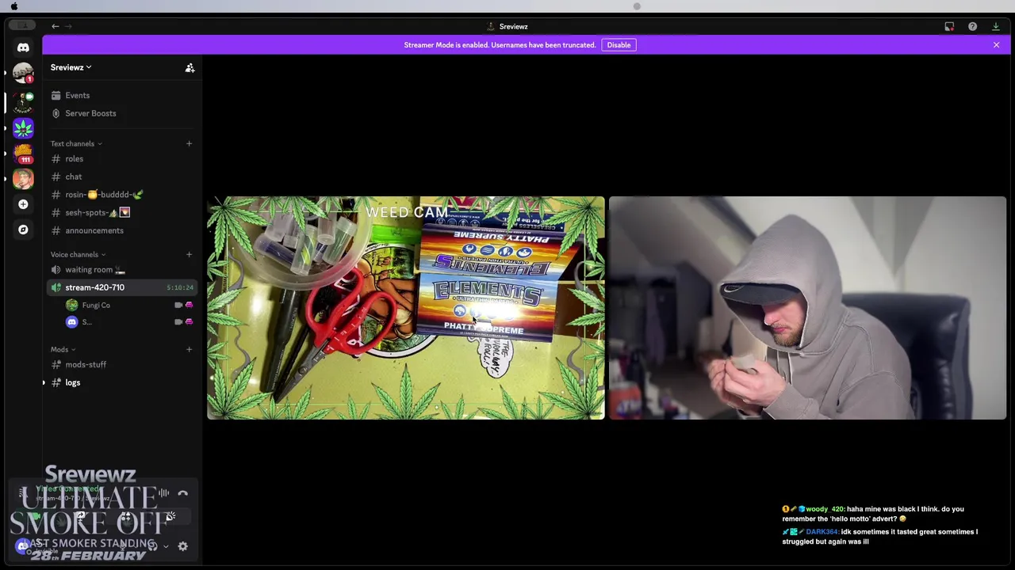Click Add a Server plus icon

[x=23, y=204]
